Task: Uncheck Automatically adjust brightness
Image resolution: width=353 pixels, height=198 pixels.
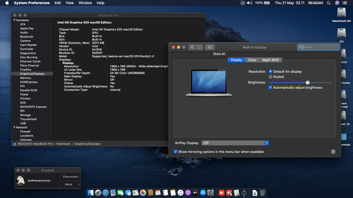Action: (x=270, y=87)
